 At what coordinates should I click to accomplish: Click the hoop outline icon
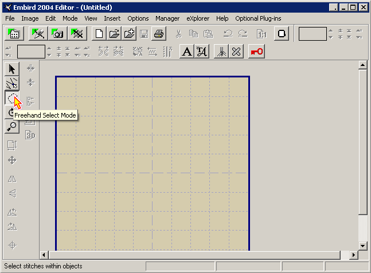click(x=282, y=34)
